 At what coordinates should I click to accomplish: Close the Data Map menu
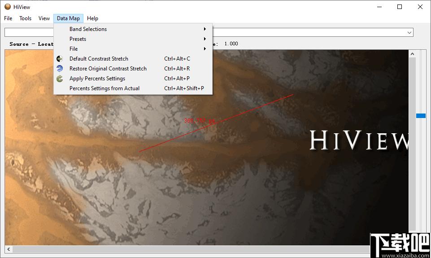coord(69,18)
